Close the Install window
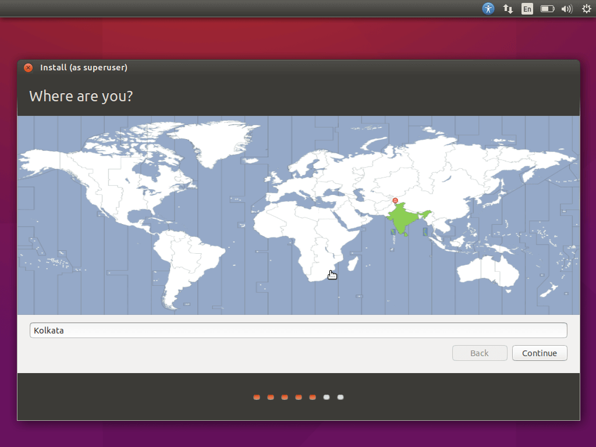This screenshot has height=447, width=596. tap(28, 68)
